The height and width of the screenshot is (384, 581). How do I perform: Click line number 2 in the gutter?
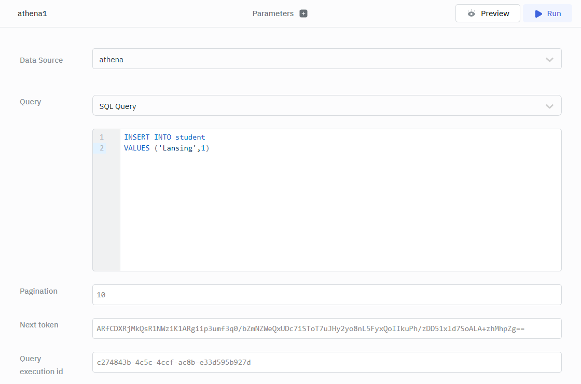102,148
